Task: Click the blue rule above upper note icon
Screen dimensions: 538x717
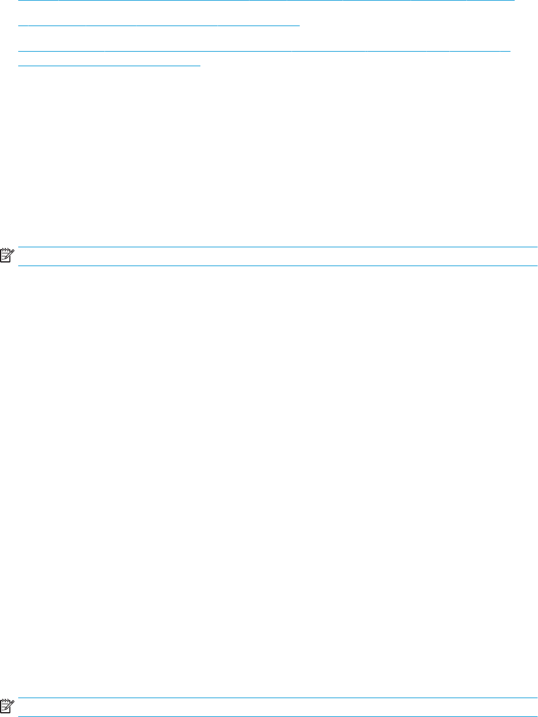Action: tap(278, 247)
